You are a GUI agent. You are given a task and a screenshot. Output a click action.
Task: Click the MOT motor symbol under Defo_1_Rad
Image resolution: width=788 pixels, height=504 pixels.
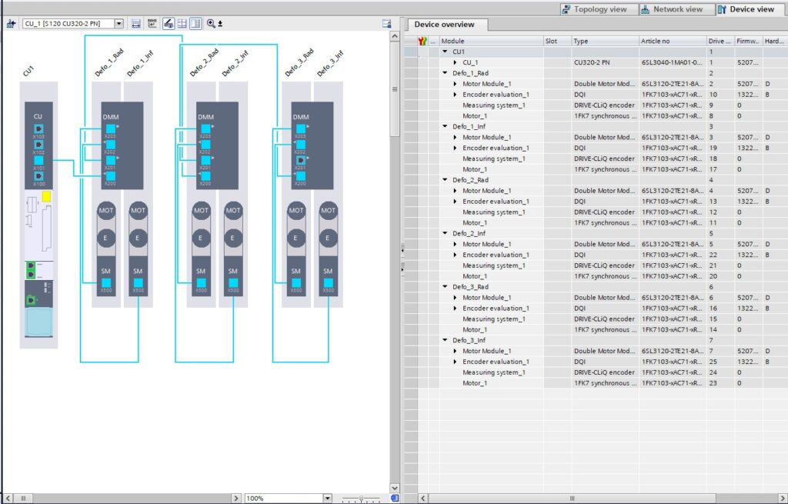[106, 211]
